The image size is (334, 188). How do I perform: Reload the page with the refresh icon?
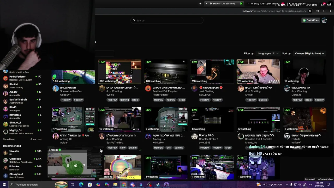318,11
